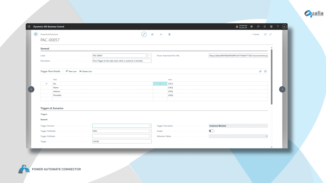The height and width of the screenshot is (183, 326).
Task: Click the collapse page arrows icon
Action: (x=270, y=34)
